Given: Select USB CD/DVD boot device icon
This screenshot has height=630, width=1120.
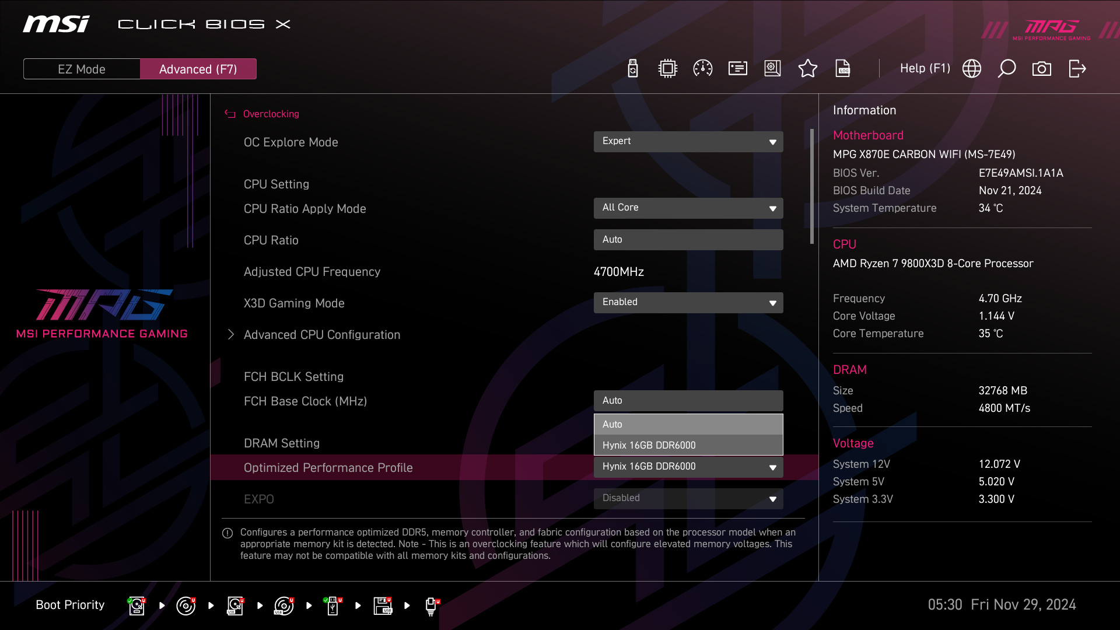Looking at the screenshot, I should [x=283, y=605].
